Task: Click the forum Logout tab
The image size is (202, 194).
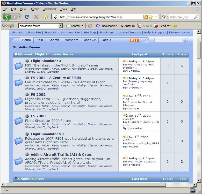Action: pos(106,40)
